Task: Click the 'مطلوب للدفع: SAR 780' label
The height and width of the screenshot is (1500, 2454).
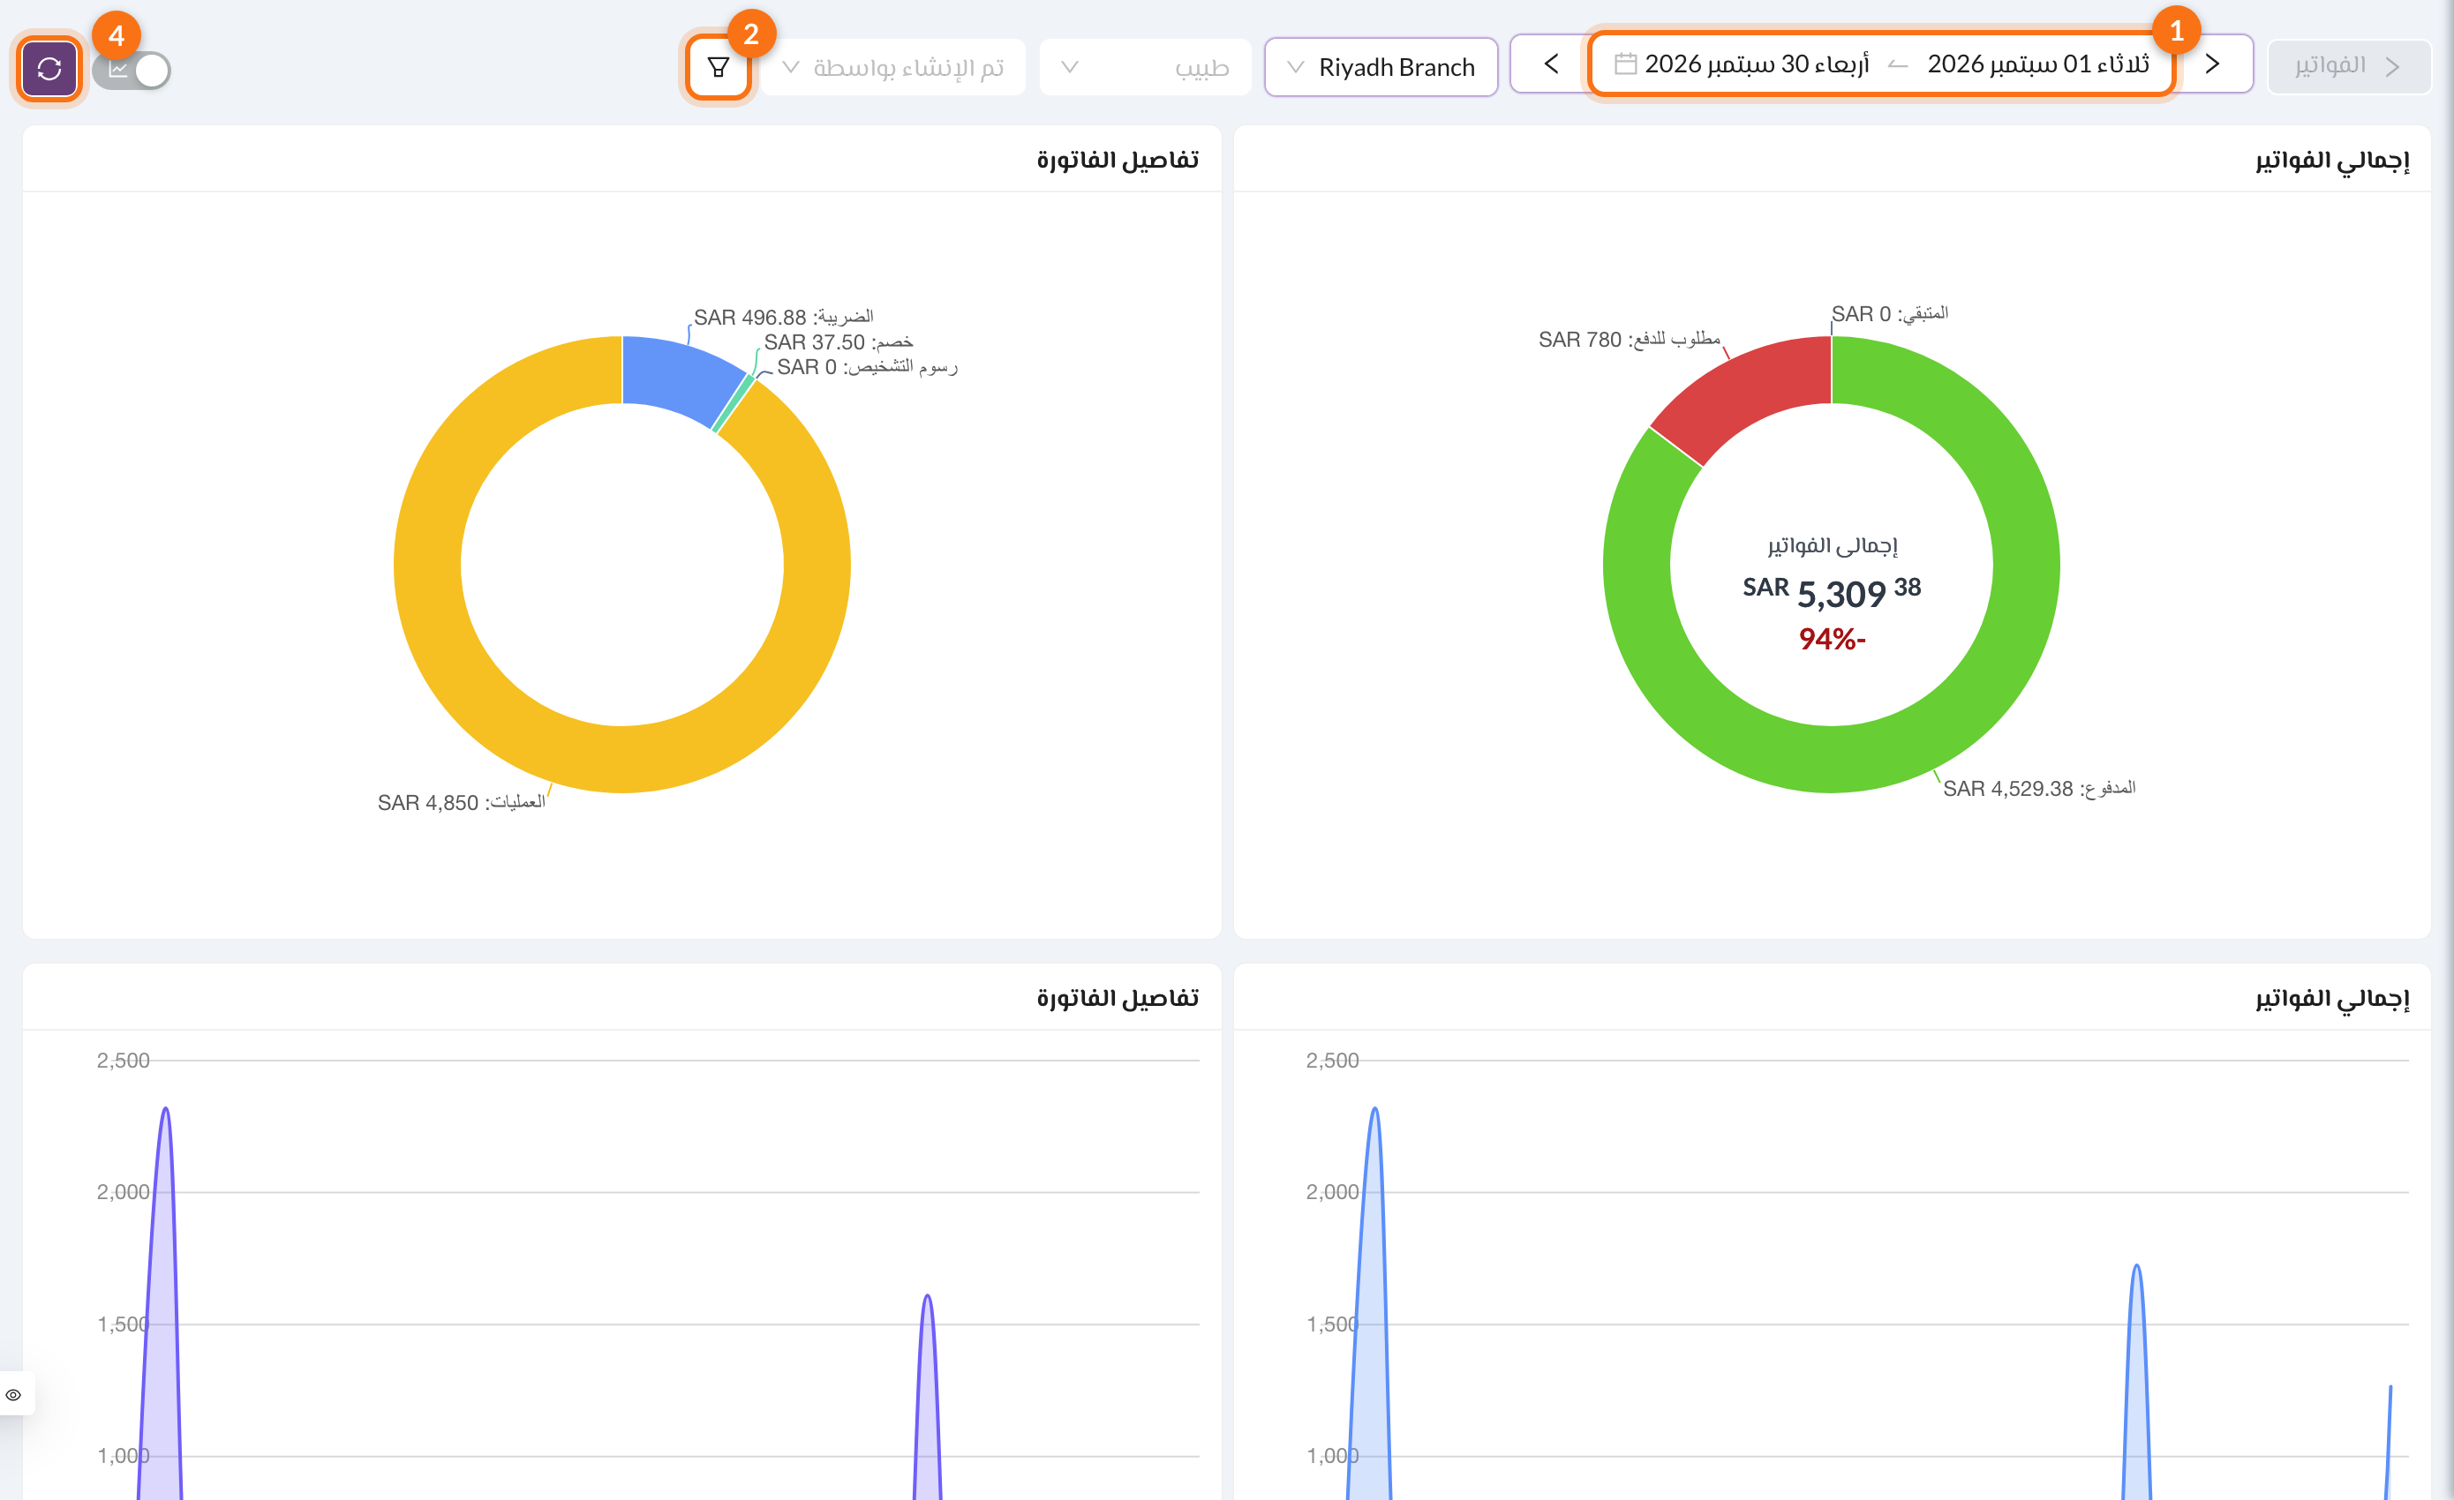Action: [1630, 340]
